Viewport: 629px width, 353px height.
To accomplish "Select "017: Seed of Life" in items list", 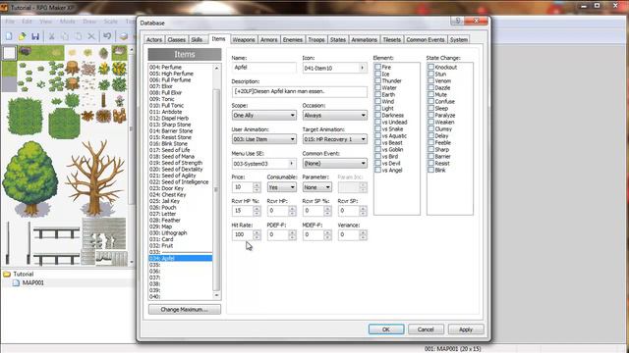I will click(181, 150).
